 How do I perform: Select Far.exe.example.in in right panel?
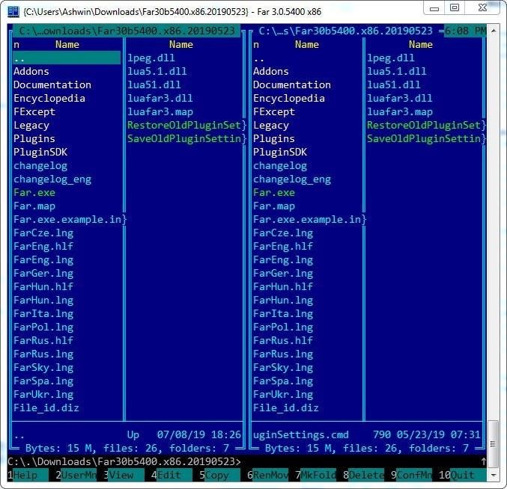point(307,220)
